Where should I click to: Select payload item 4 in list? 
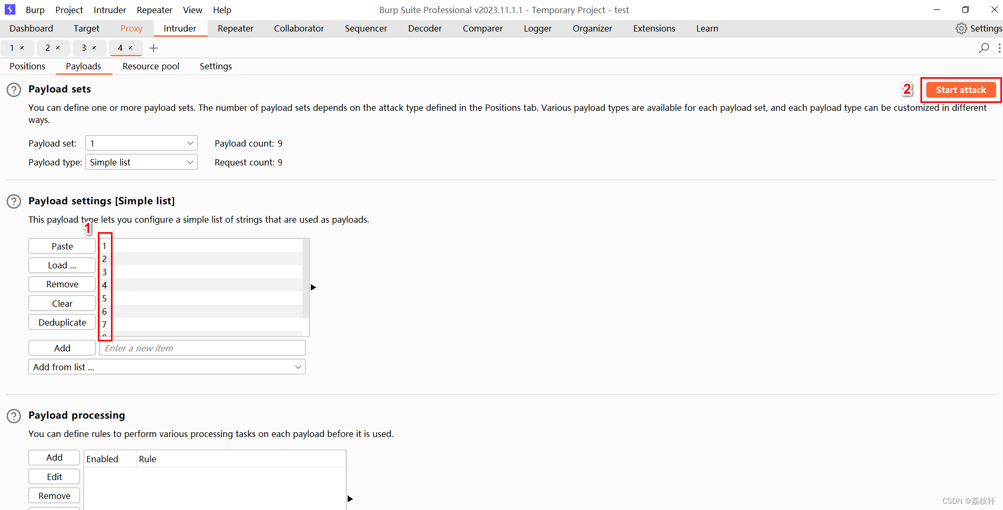(201, 285)
